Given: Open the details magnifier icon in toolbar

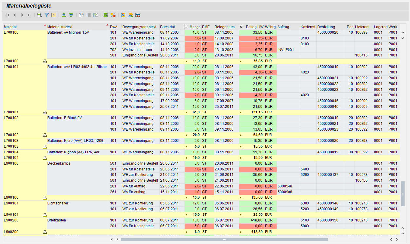Looking at the screenshot, I should pos(40,15).
